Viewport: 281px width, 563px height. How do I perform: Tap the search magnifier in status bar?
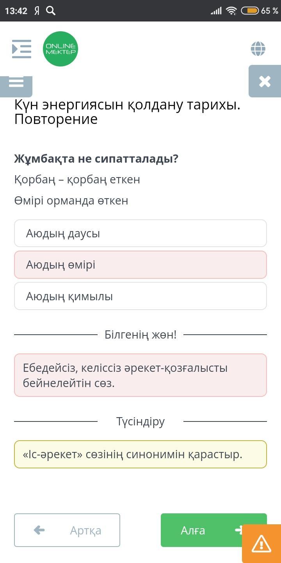tap(51, 11)
